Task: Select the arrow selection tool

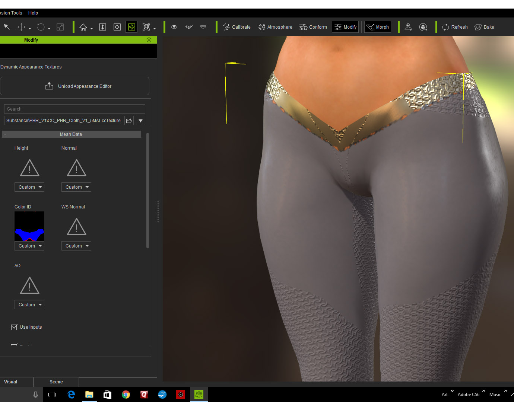Action: (x=7, y=27)
